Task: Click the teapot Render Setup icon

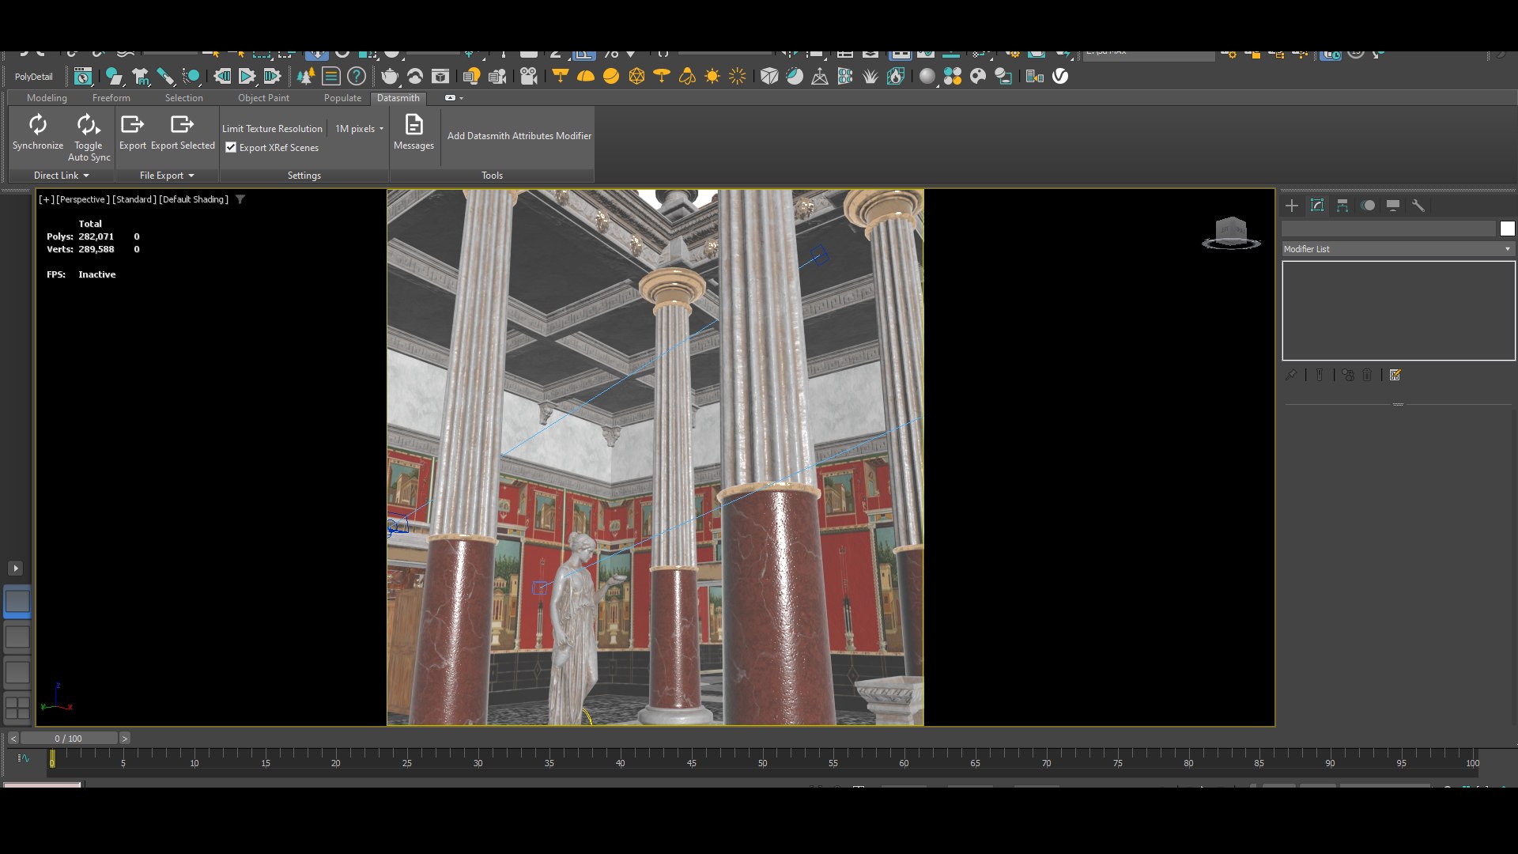Action: coord(390,76)
